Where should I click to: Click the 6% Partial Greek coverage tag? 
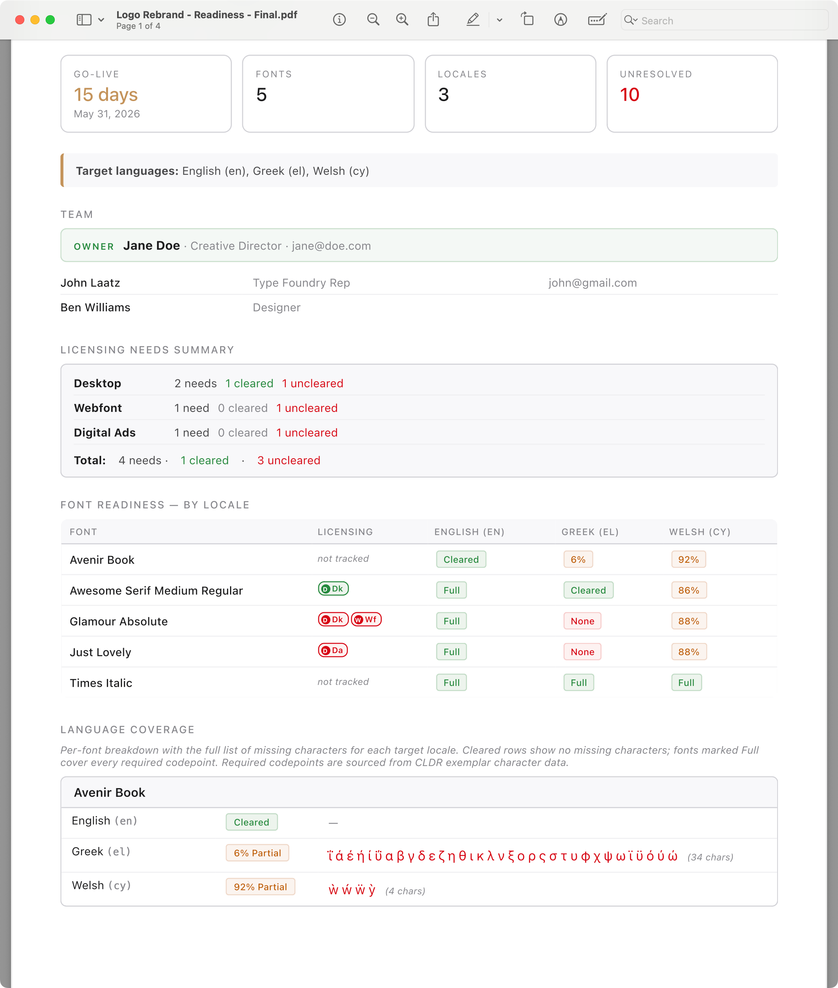click(257, 853)
